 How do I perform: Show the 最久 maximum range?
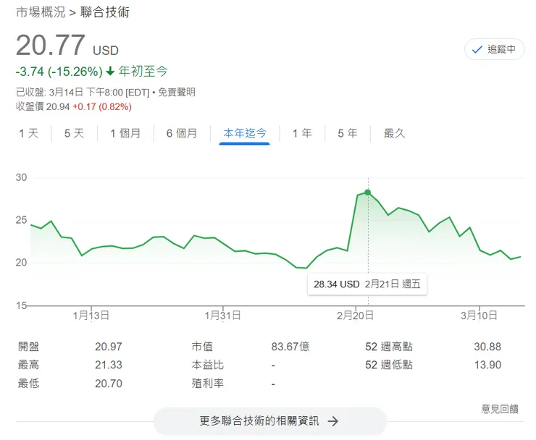click(x=394, y=133)
